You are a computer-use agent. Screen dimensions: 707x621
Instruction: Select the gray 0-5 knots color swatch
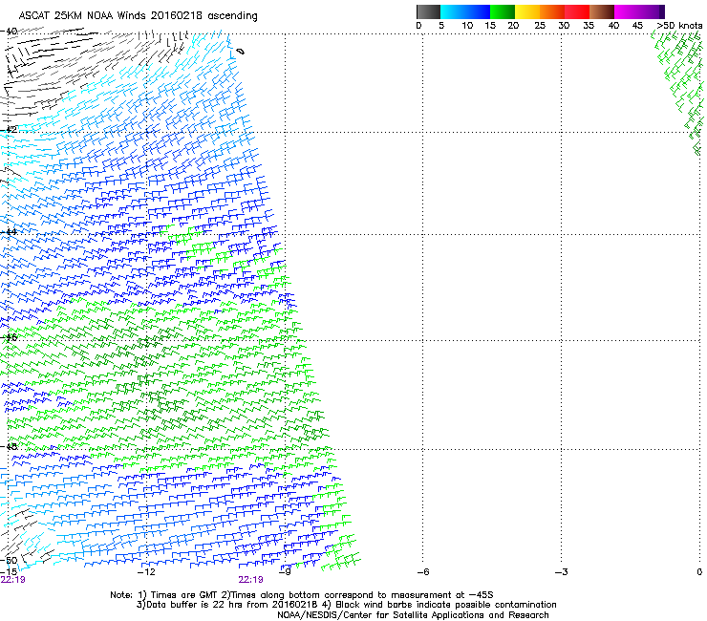pos(428,11)
